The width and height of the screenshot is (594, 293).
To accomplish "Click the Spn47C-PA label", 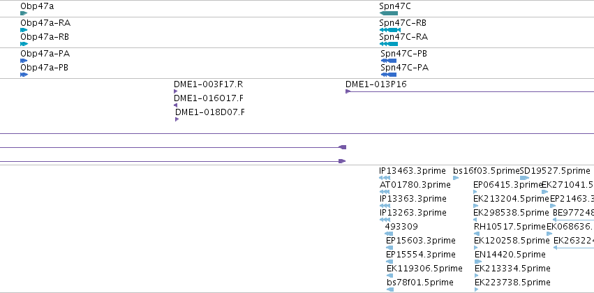I will pos(405,68).
